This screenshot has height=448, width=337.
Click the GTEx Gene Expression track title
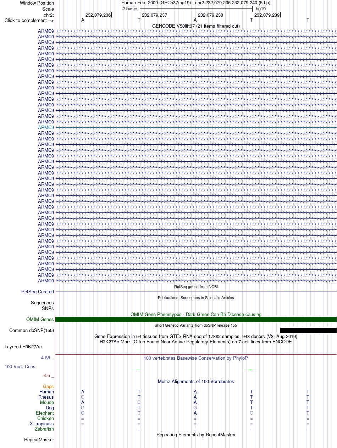(x=196, y=336)
